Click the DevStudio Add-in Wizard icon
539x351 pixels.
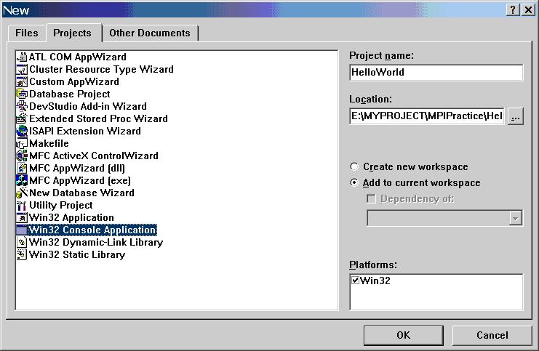point(22,107)
